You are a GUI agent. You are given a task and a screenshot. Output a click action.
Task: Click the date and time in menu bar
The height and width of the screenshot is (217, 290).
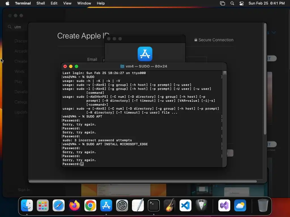tap(266, 3)
